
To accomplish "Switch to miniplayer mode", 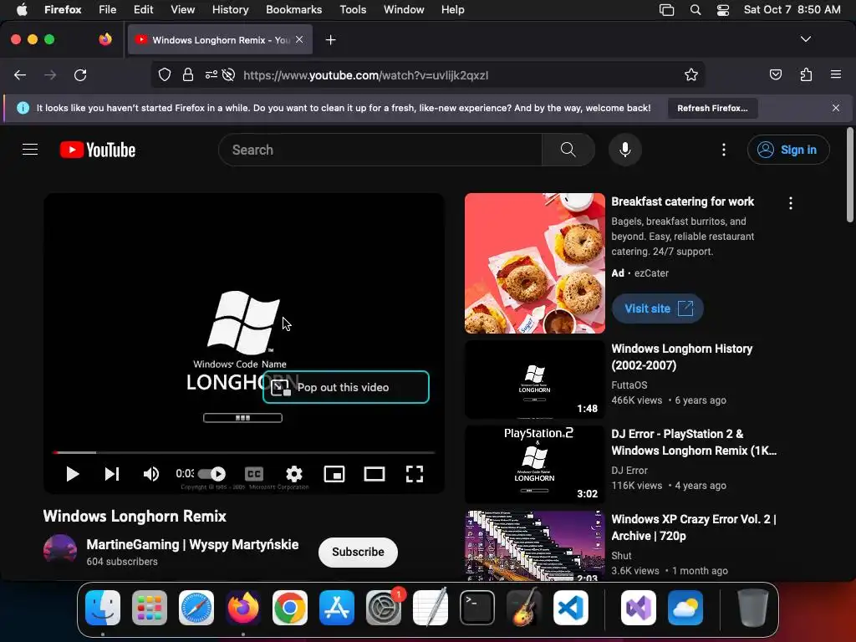I will coord(334,474).
